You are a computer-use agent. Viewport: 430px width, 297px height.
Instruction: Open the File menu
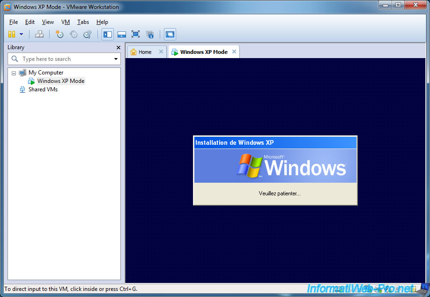click(14, 22)
